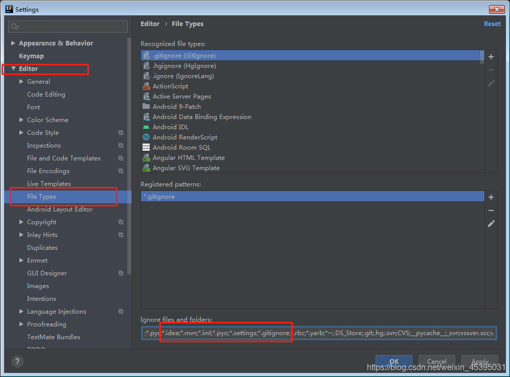510x377 pixels.
Task: Click the OK button
Action: pyautogui.click(x=394, y=361)
